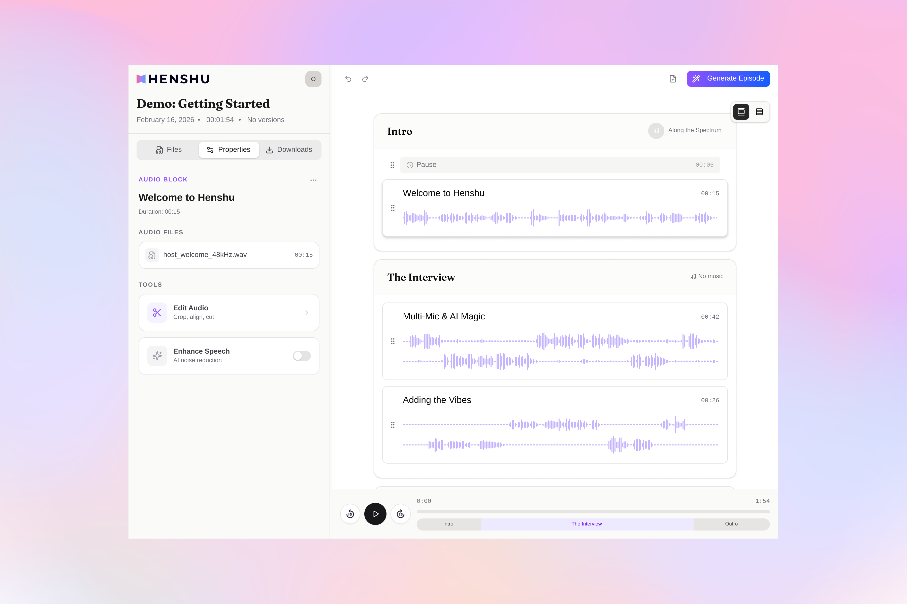This screenshot has width=907, height=604.
Task: Click the Intro music note icon
Action: coord(656,131)
